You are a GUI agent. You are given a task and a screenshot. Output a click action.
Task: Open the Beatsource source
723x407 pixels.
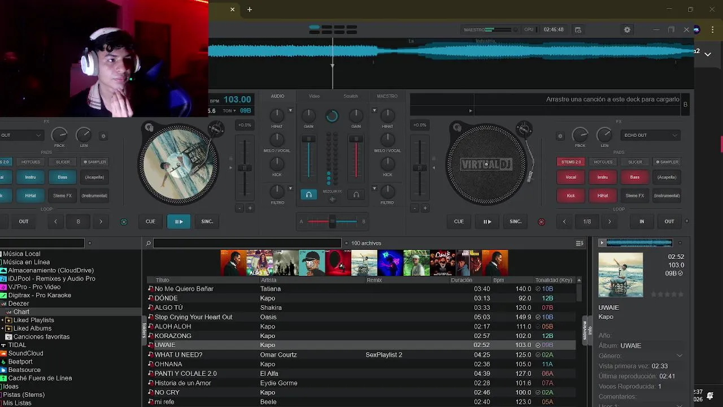[24, 370]
